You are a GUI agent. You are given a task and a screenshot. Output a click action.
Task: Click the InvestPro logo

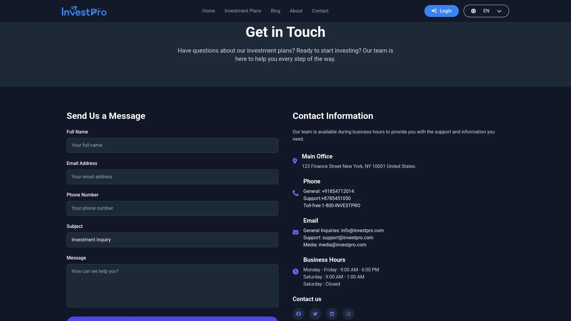(x=84, y=11)
